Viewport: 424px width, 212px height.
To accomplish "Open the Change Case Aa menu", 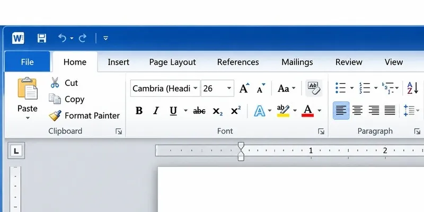I will (x=287, y=89).
